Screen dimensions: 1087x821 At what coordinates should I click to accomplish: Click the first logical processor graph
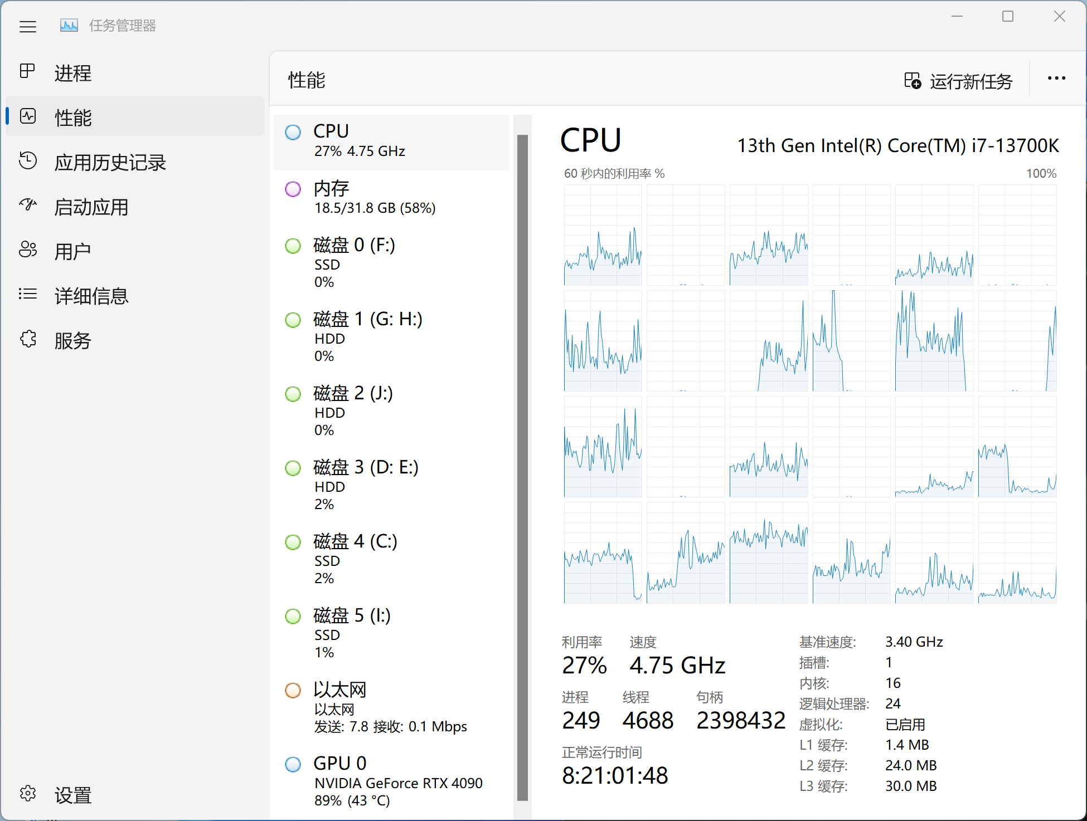(603, 235)
